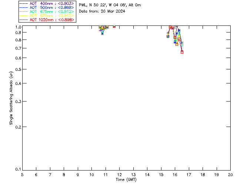The image size is (237, 189).
Task: Click the y-axis tick label 1.0
Action: click(x=18, y=27)
